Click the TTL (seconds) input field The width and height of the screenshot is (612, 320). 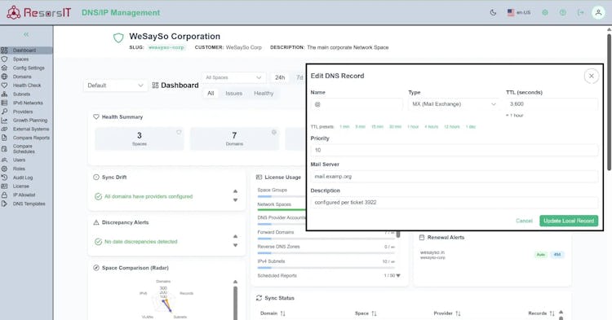point(552,104)
